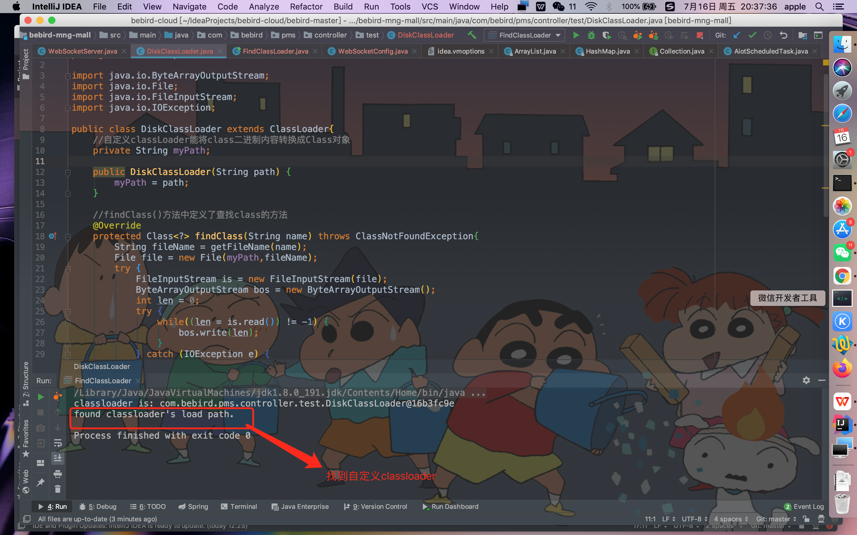Switch to WebSocketConfig.java tab
The image size is (857, 535).
[x=373, y=51]
